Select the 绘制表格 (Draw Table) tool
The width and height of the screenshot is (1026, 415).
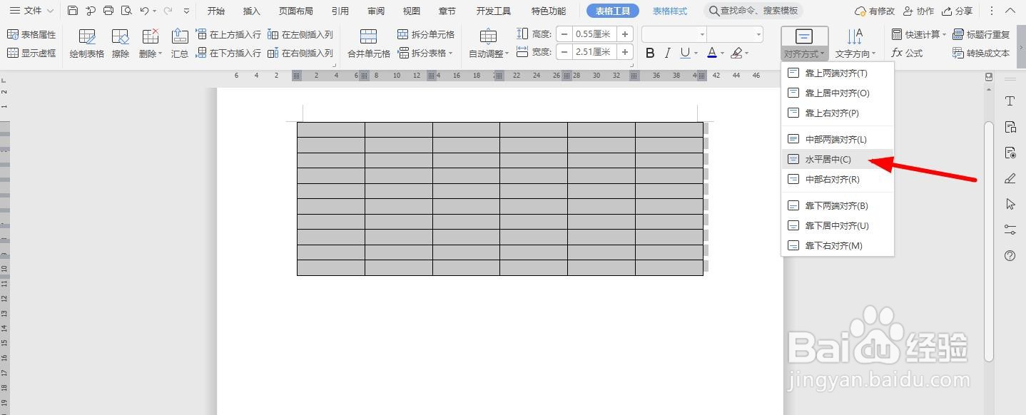point(86,41)
